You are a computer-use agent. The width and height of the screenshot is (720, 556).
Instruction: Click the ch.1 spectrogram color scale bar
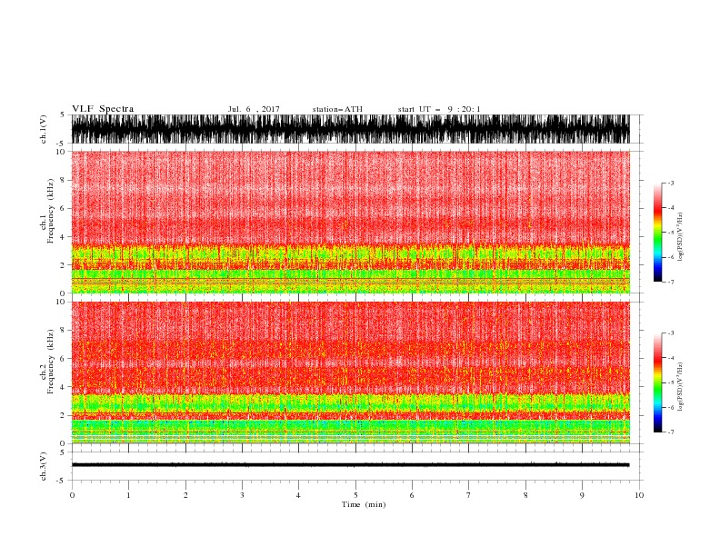(x=657, y=233)
